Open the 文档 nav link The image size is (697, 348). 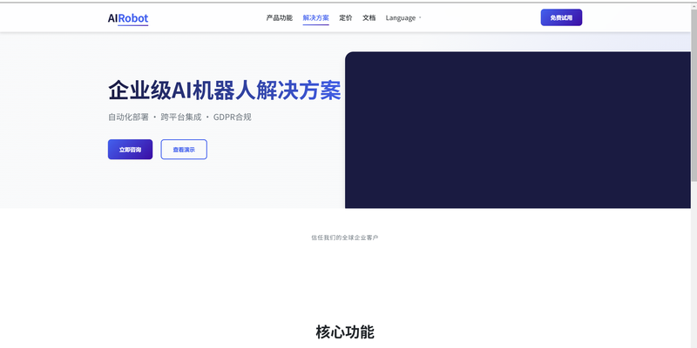[x=369, y=17]
